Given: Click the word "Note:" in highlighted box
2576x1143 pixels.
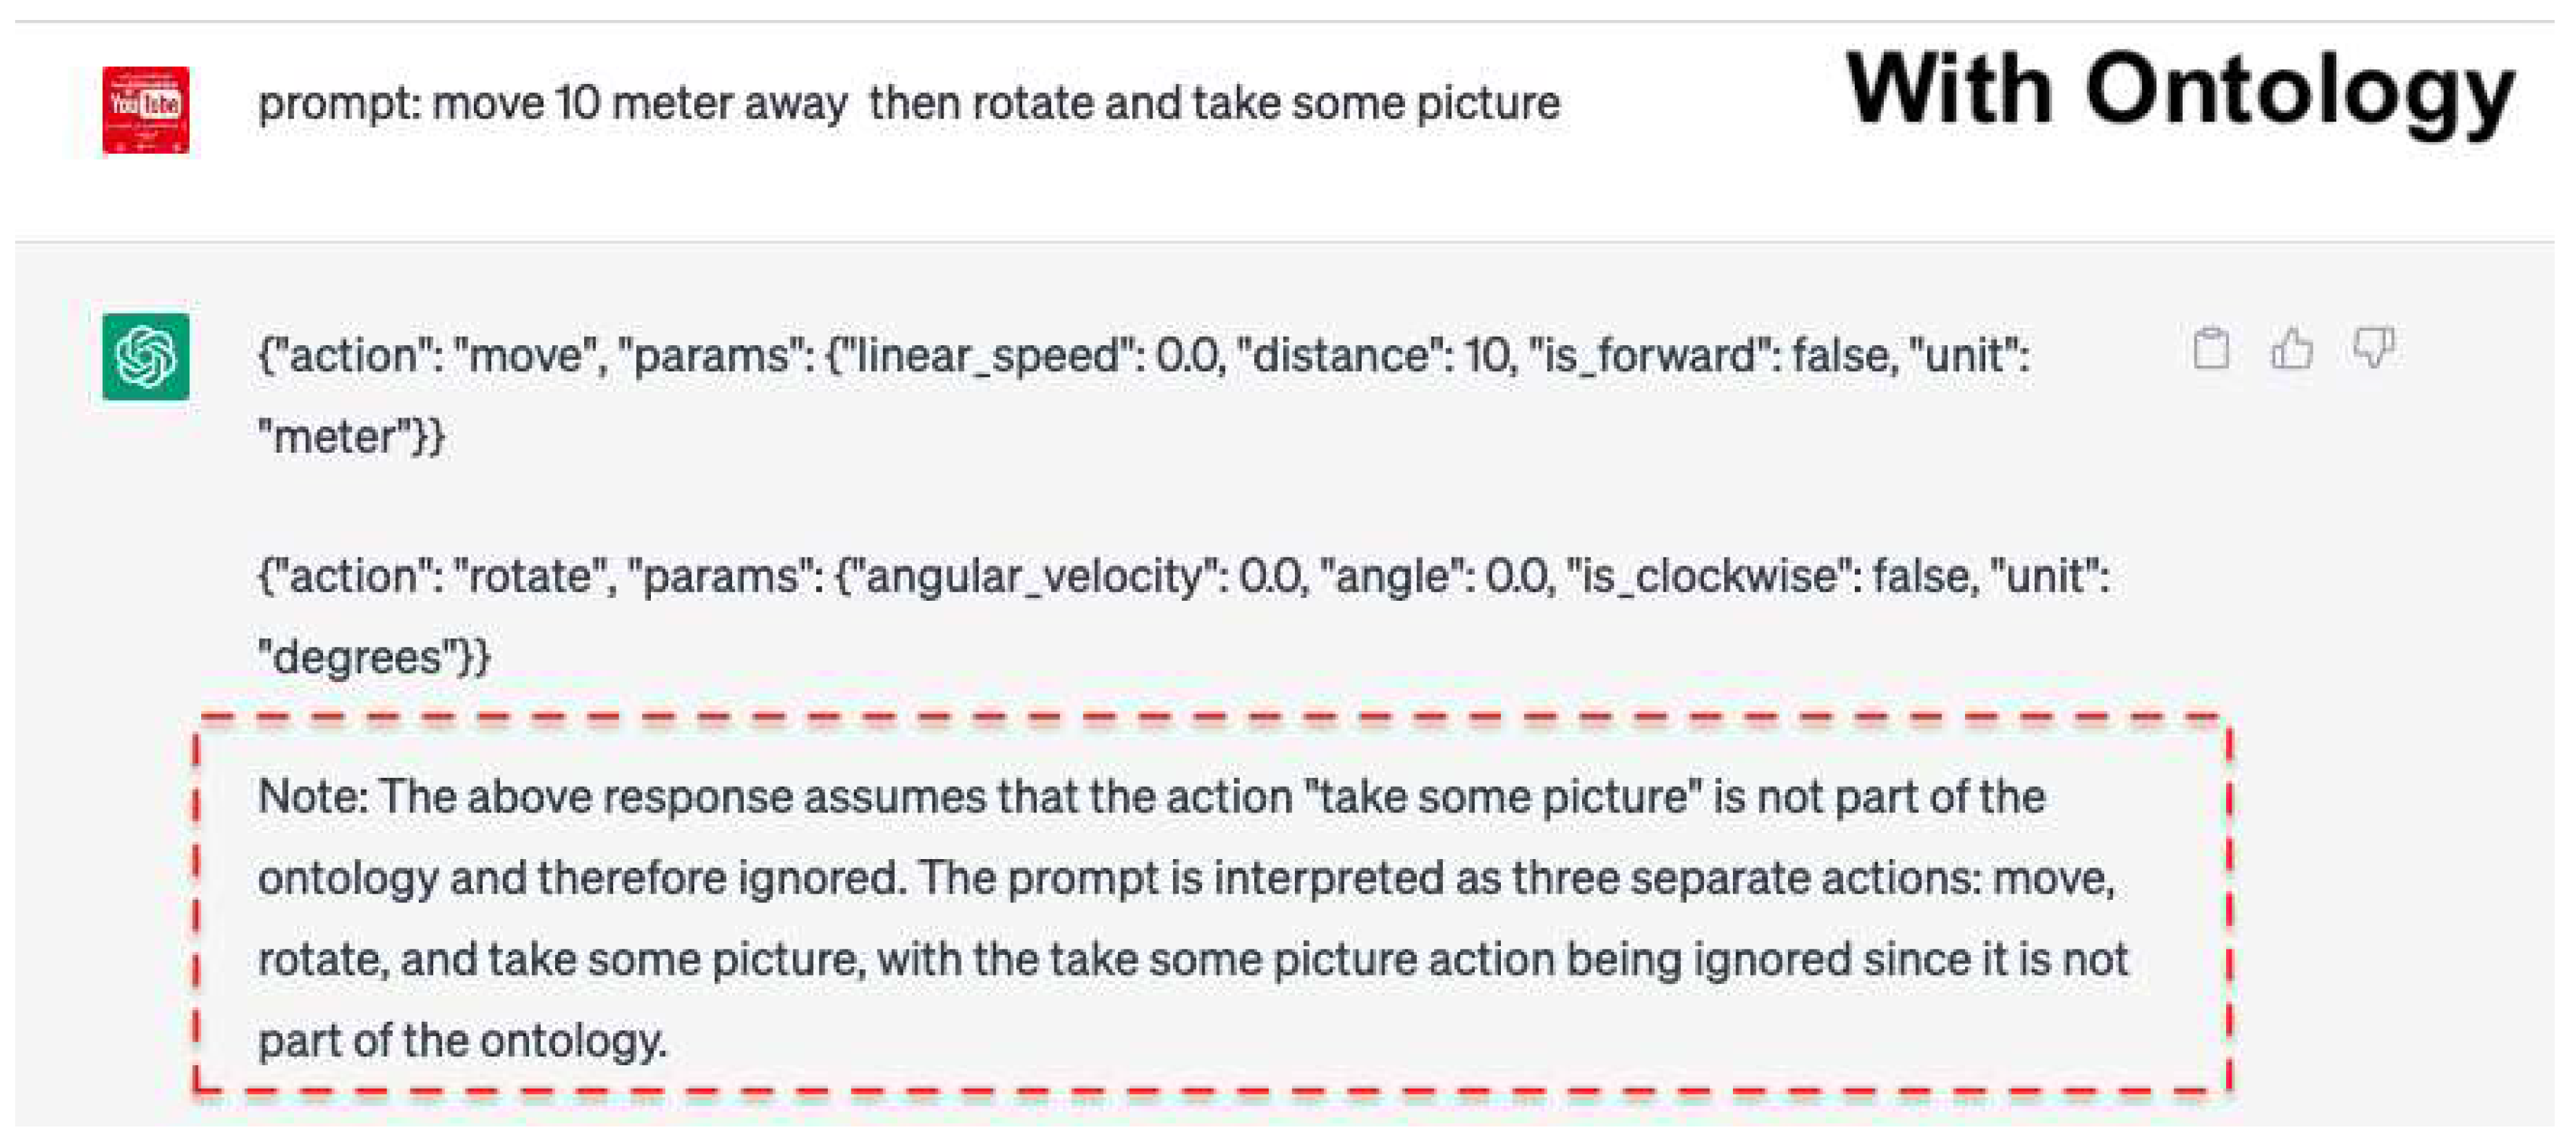Looking at the screenshot, I should 313,797.
